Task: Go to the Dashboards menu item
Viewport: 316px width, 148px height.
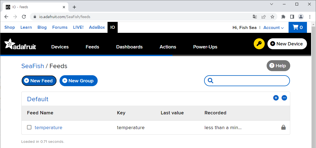Action: pos(129,47)
